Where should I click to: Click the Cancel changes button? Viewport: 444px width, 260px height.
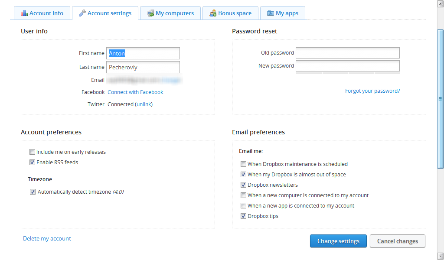[x=398, y=241]
